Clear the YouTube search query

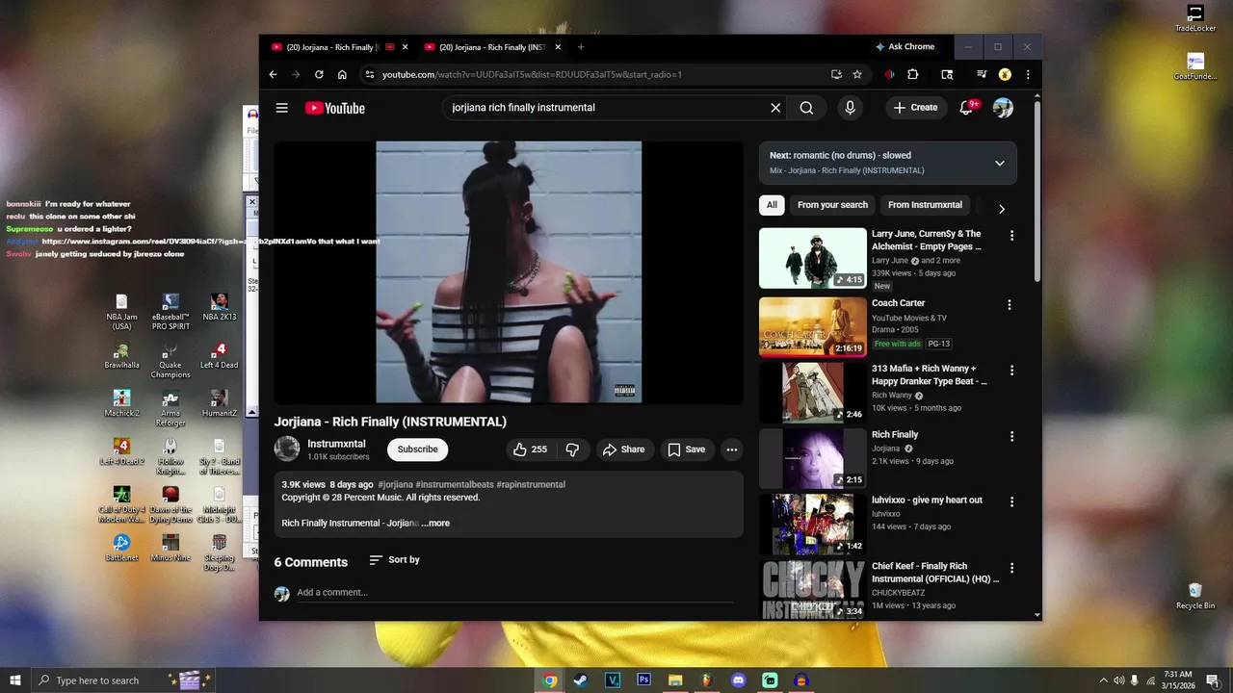775,108
